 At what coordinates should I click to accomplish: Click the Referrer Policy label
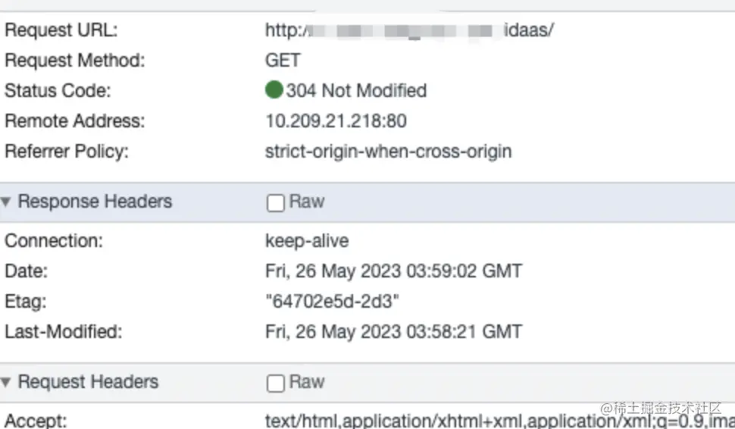[x=67, y=152]
